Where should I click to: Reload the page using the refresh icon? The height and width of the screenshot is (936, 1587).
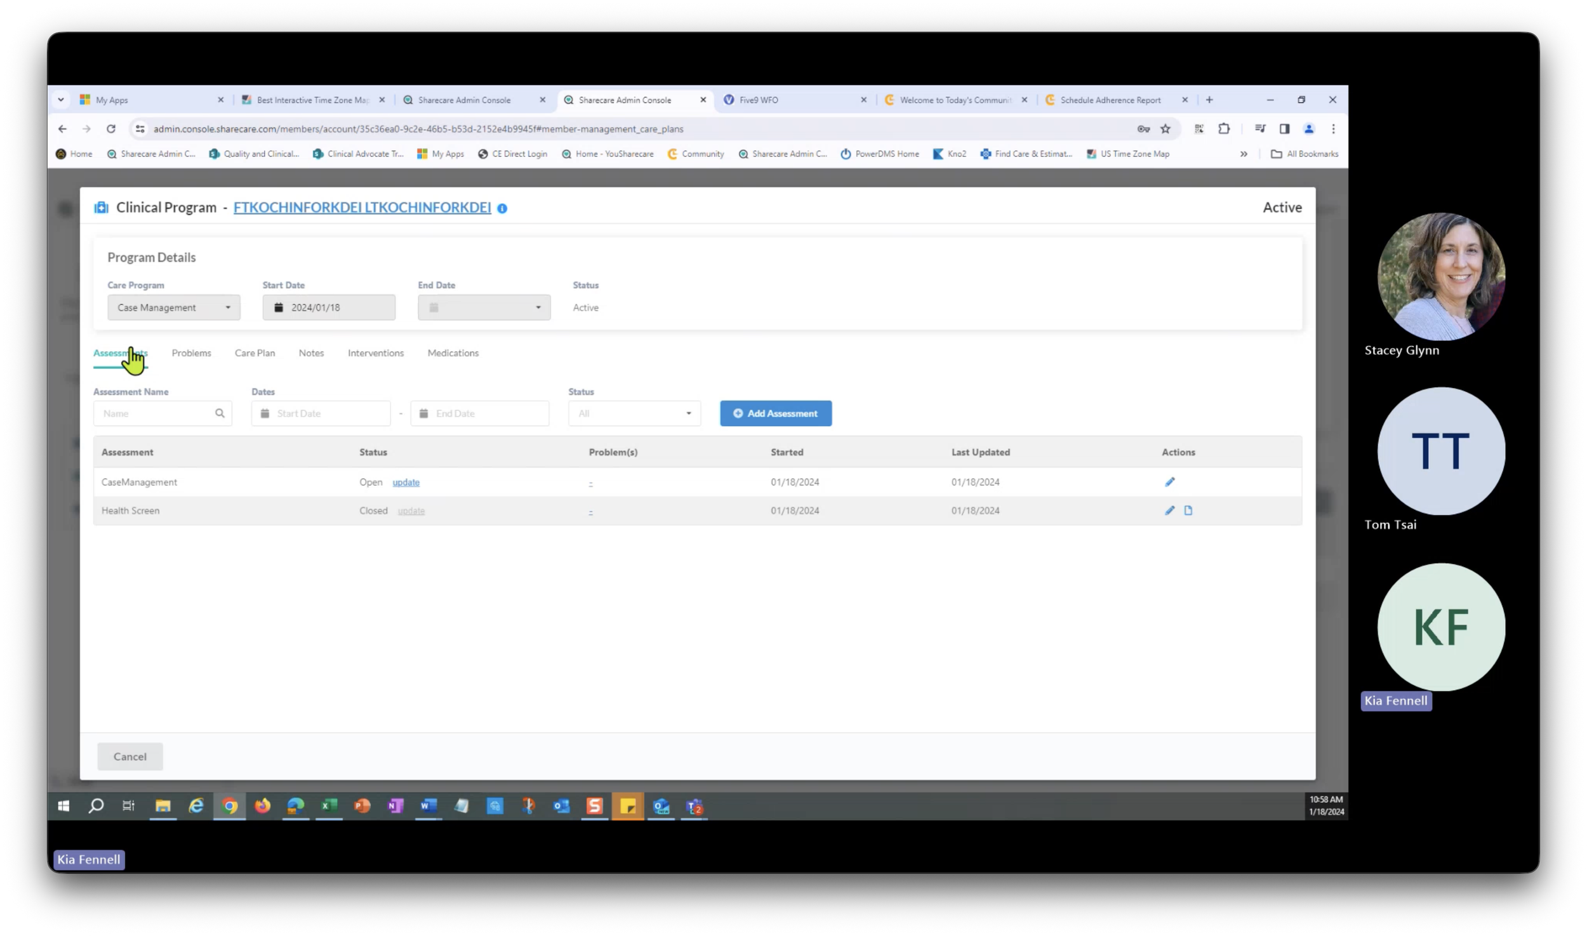(111, 129)
